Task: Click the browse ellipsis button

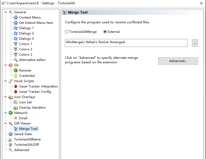Action: pos(195,43)
